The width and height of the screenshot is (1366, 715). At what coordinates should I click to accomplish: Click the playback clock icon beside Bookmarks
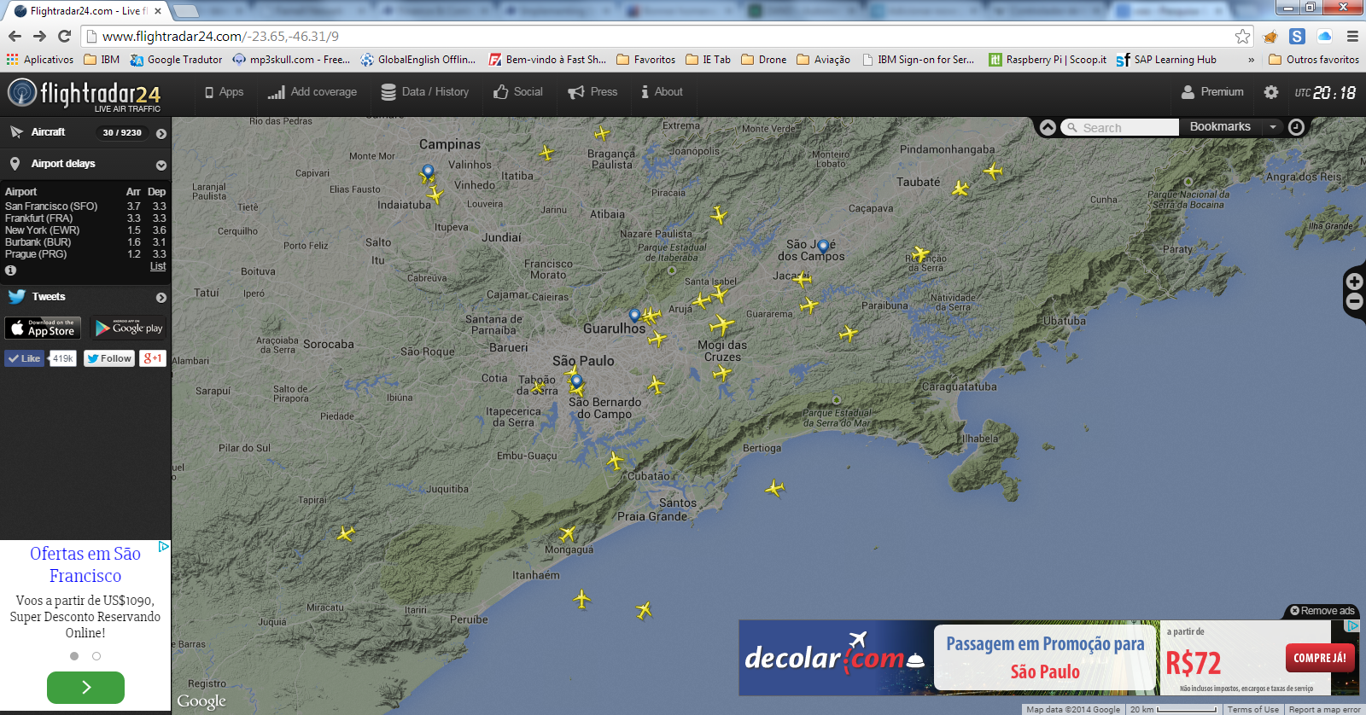(1296, 127)
